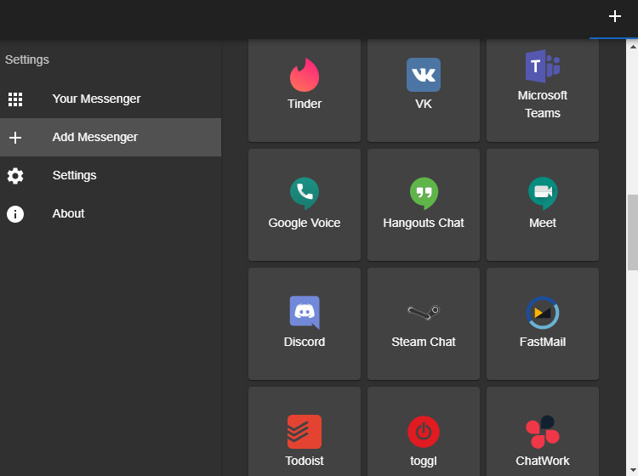Choose the ChatWork flower icon
The image size is (638, 476).
(x=543, y=432)
